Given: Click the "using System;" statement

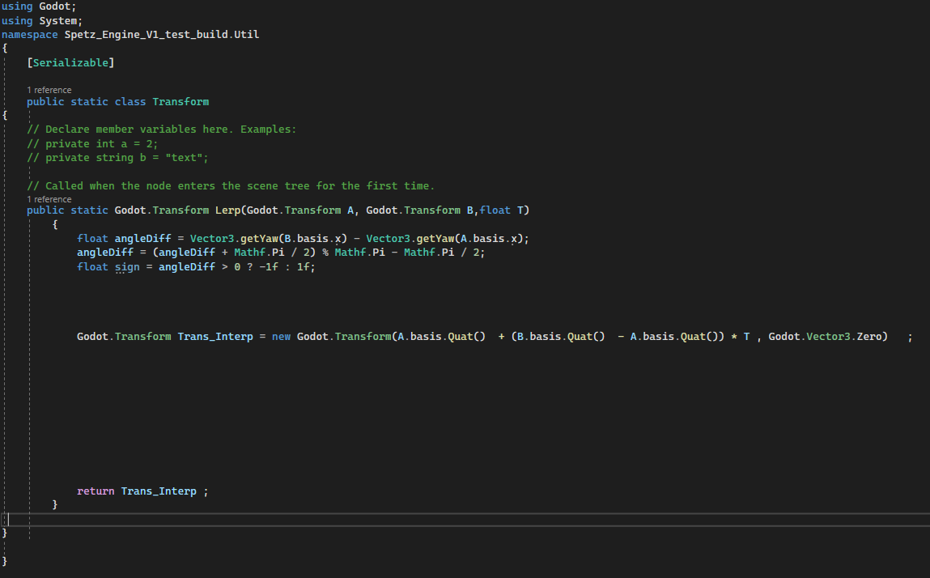Looking at the screenshot, I should click(42, 21).
